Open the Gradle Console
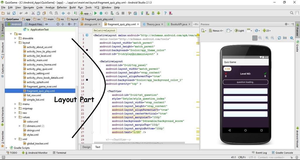 coord(282,153)
